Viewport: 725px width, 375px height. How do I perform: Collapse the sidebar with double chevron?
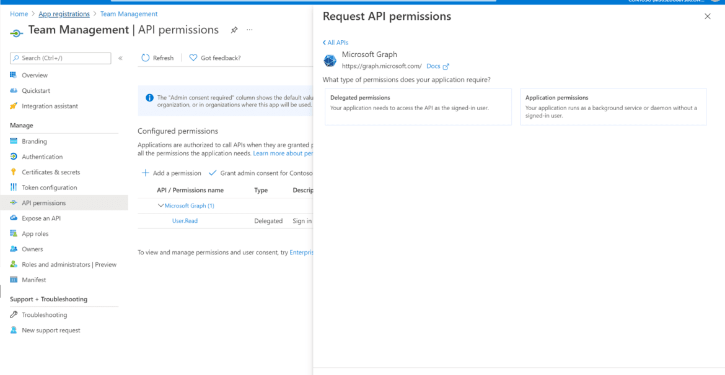coord(120,58)
